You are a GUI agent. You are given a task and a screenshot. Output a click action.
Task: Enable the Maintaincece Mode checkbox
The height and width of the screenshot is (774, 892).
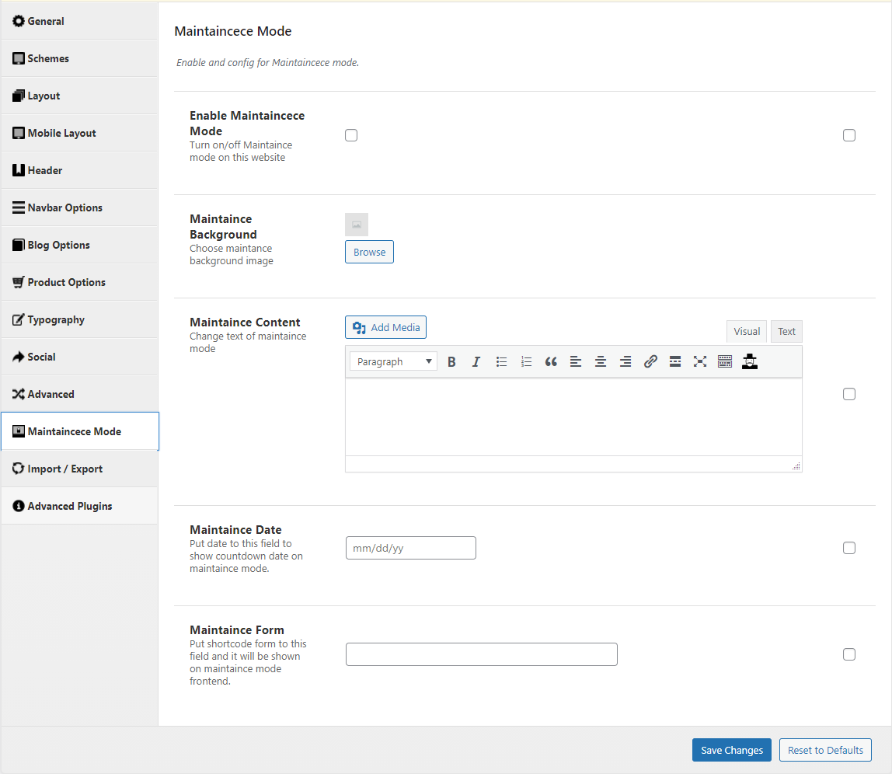click(351, 135)
